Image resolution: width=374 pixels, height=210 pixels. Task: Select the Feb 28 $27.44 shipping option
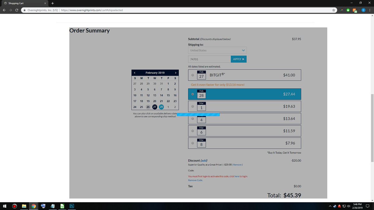click(x=245, y=94)
